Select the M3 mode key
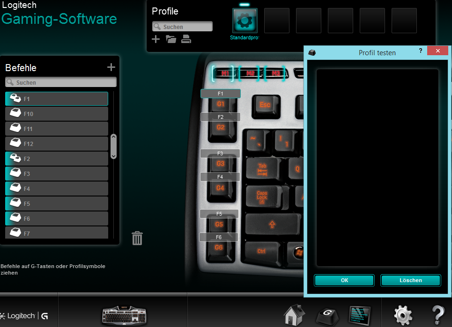 coord(275,73)
